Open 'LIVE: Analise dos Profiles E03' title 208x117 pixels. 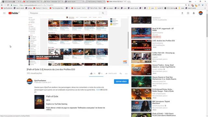point(163,41)
